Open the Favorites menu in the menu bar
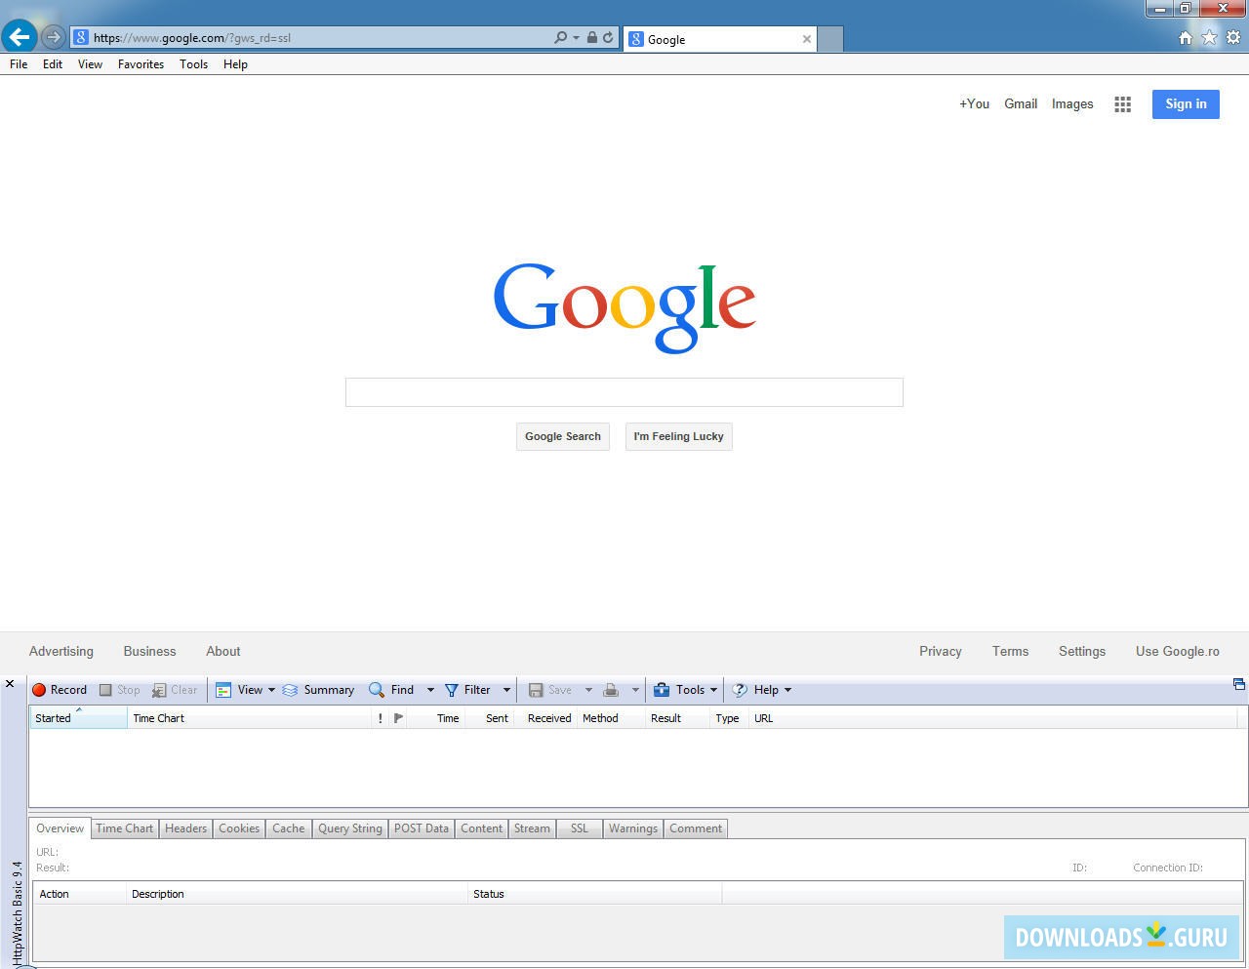Viewport: 1249px width, 969px height. click(141, 64)
